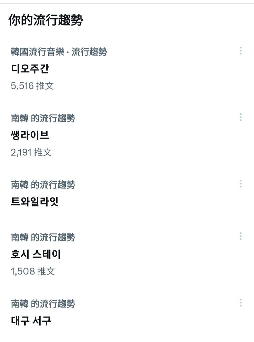The width and height of the screenshot is (254, 342).
Task: Click 南韓 的流行趨勢 label above 트와일라잇
Action: coord(43,185)
